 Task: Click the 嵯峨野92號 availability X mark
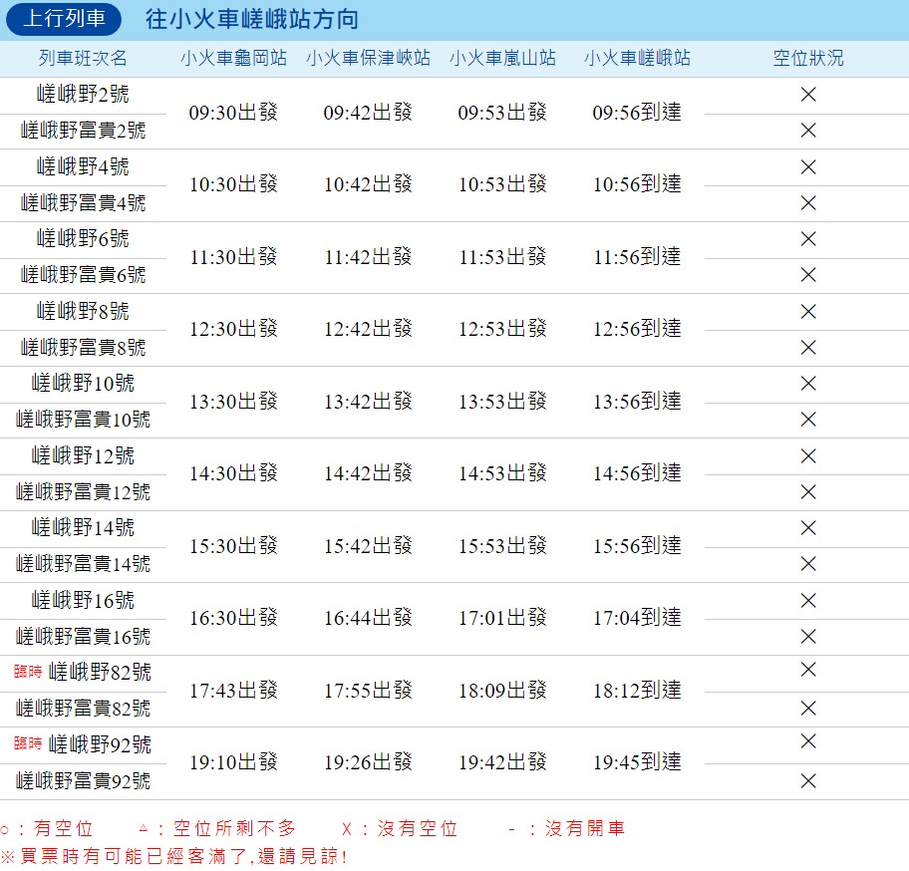pos(808,741)
